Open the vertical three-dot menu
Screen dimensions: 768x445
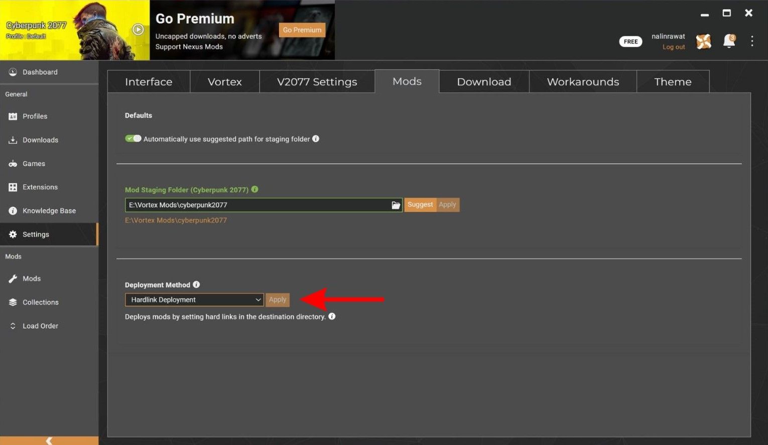[752, 41]
